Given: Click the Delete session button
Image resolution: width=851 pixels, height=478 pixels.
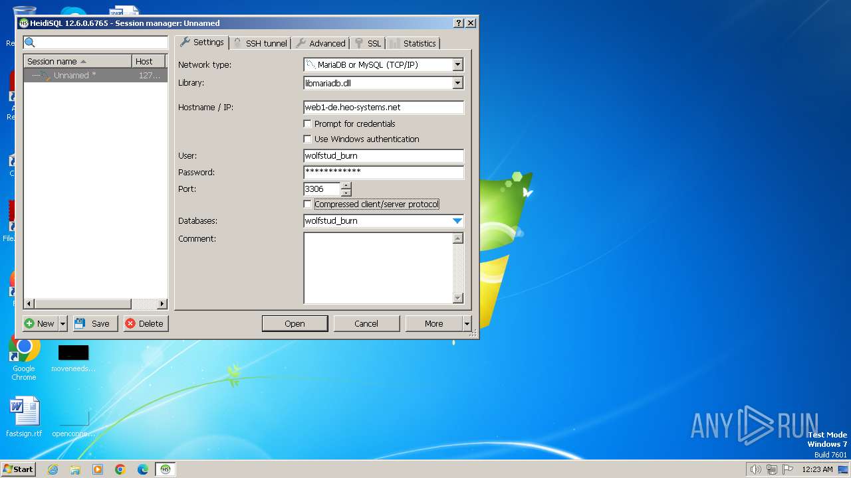Looking at the screenshot, I should click(x=146, y=323).
